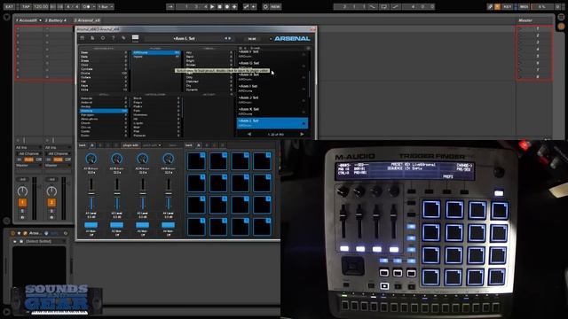The width and height of the screenshot is (568, 319).
Task: Select the 3 Arsenal_x6 track header
Action: 87,20
